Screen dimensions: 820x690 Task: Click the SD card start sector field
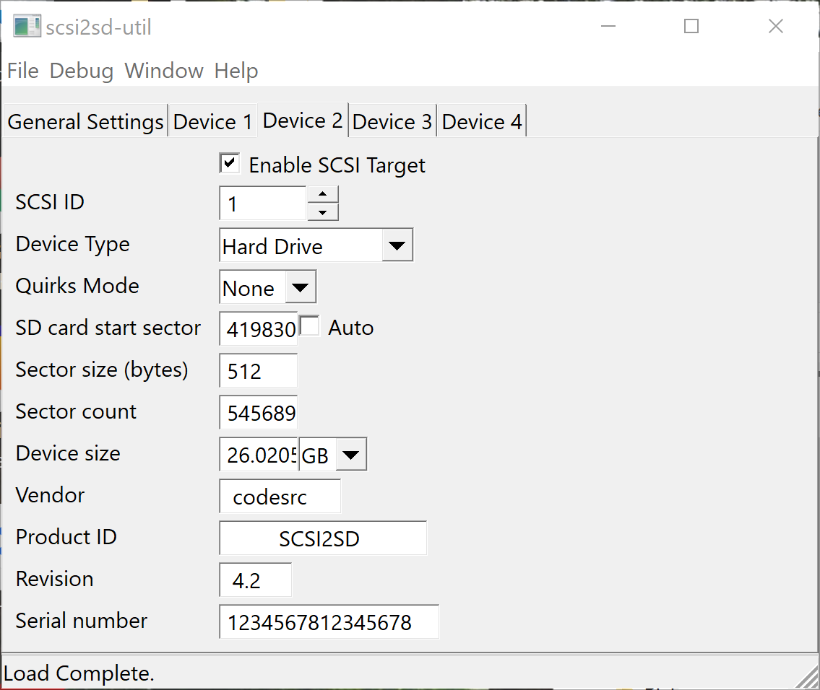pos(259,328)
